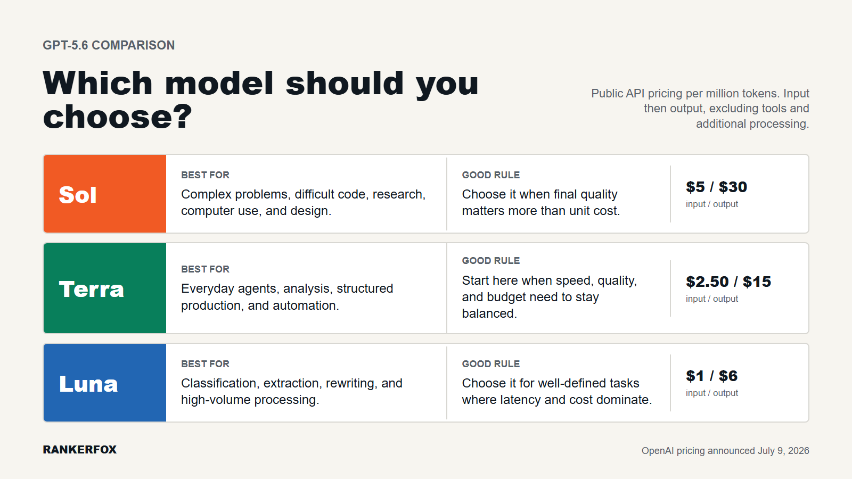852x479 pixels.
Task: Click the Public API pricing note paragraph
Action: (700, 109)
